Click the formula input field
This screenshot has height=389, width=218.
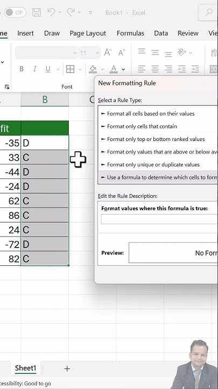tap(159, 219)
